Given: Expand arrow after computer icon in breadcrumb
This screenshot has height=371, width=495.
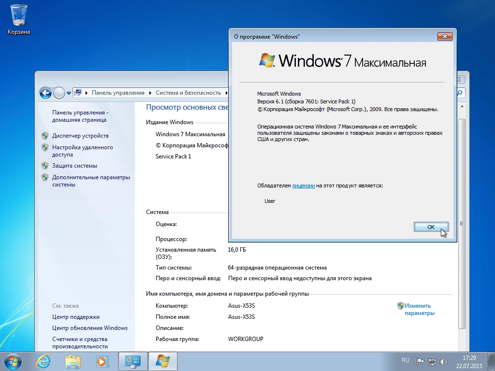Looking at the screenshot, I should tap(87, 93).
